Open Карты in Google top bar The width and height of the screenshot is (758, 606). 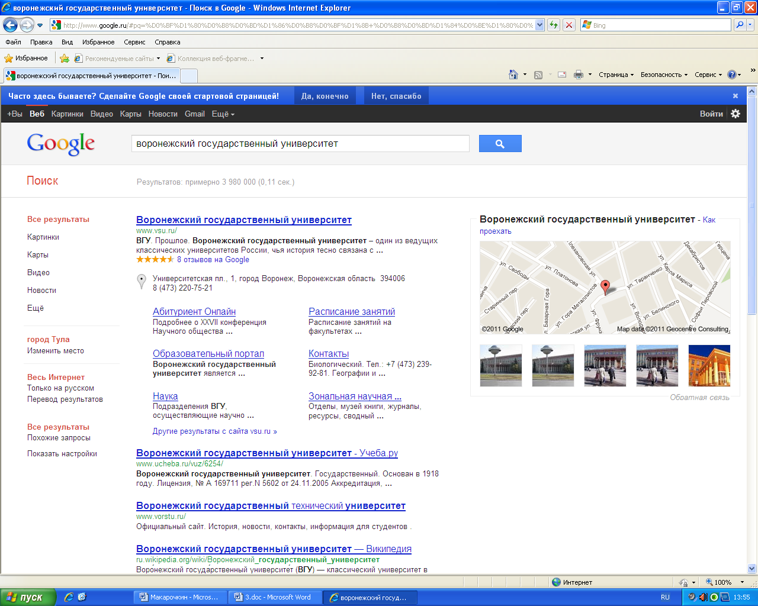click(130, 114)
